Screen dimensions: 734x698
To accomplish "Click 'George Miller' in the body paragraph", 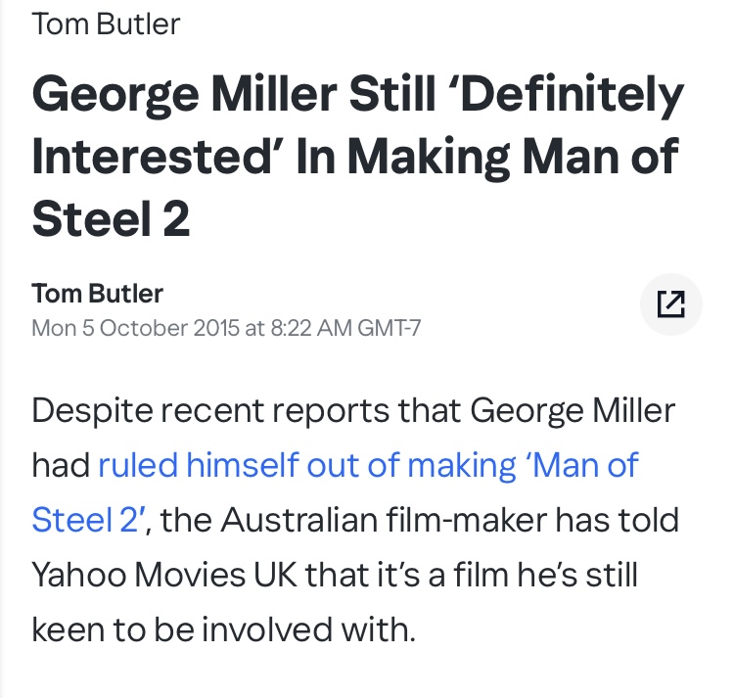I will 573,410.
